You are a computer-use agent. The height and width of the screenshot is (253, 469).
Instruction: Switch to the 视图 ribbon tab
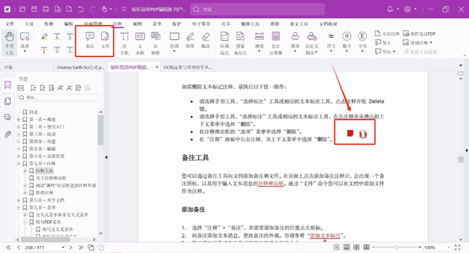pyautogui.click(x=137, y=24)
